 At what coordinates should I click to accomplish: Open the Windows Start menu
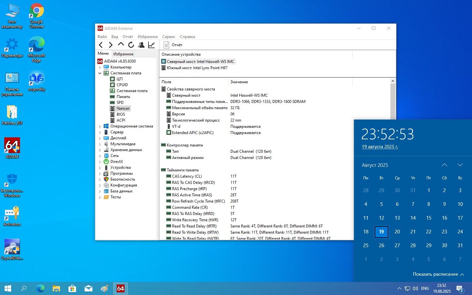tap(8, 288)
